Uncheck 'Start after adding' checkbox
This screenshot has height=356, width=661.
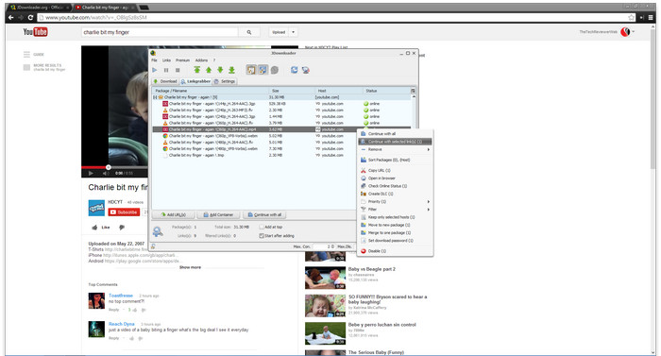point(262,236)
